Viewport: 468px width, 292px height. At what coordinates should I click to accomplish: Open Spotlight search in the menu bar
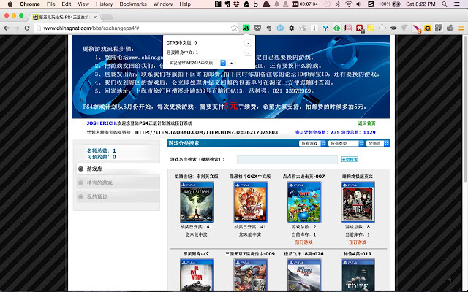pos(444,4)
